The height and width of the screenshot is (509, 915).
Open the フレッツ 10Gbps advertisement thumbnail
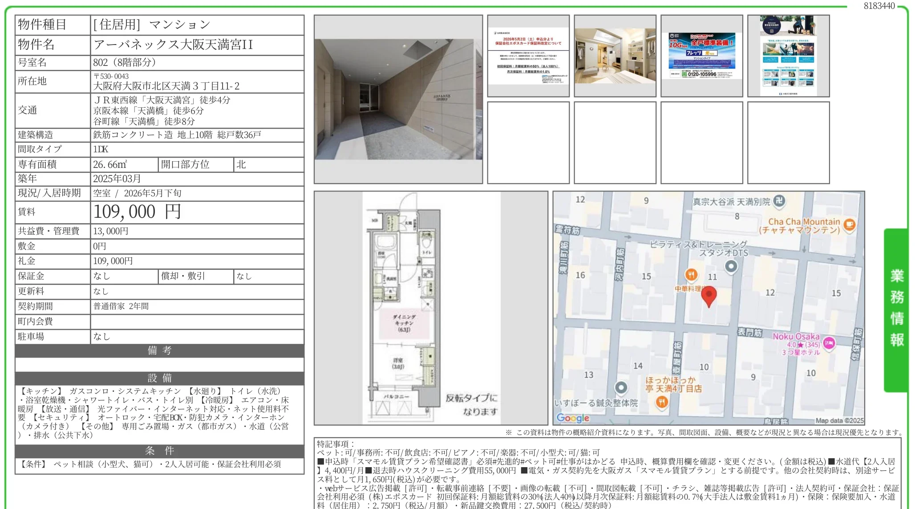click(x=702, y=56)
